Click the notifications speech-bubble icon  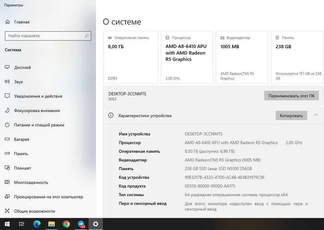coord(7,96)
